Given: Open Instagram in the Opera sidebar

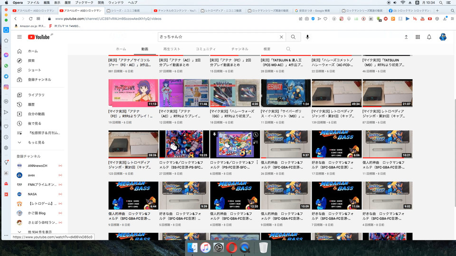Looking at the screenshot, I should (6, 87).
